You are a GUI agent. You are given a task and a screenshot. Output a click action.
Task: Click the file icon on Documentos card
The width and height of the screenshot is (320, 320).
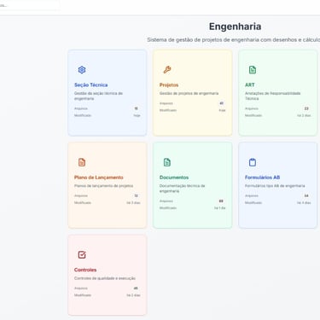click(167, 162)
